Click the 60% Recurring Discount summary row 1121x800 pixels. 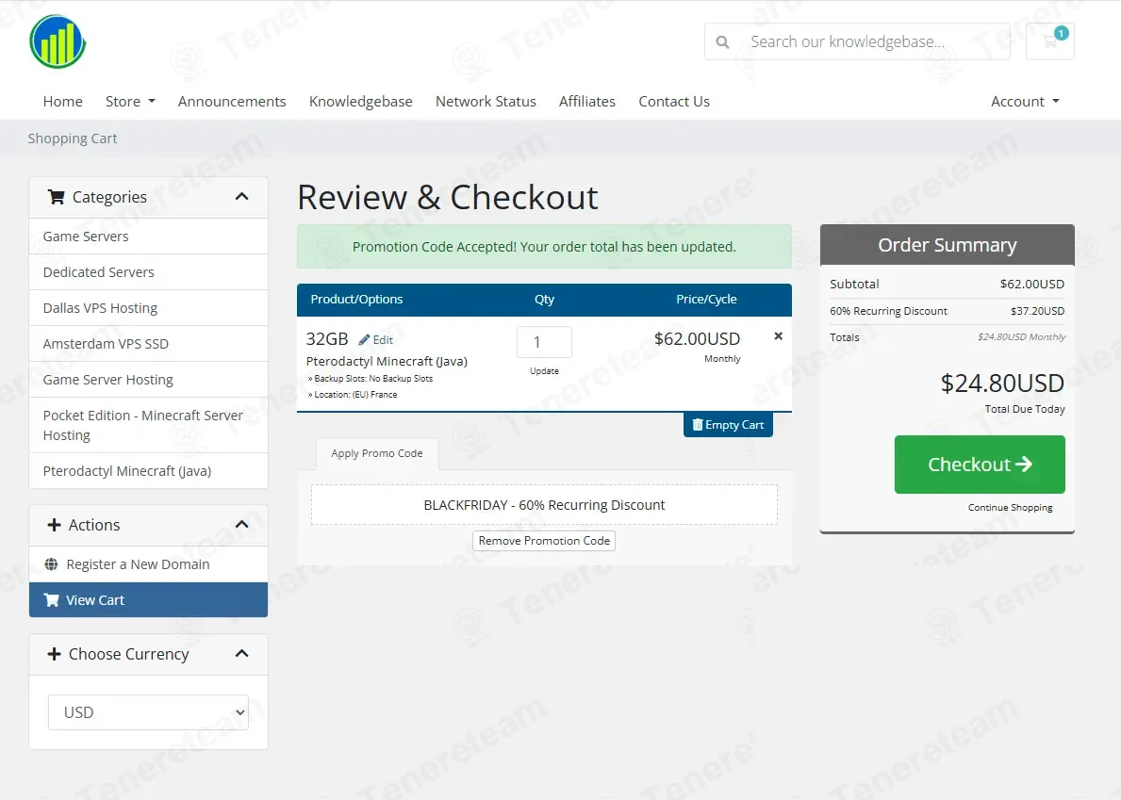point(947,312)
